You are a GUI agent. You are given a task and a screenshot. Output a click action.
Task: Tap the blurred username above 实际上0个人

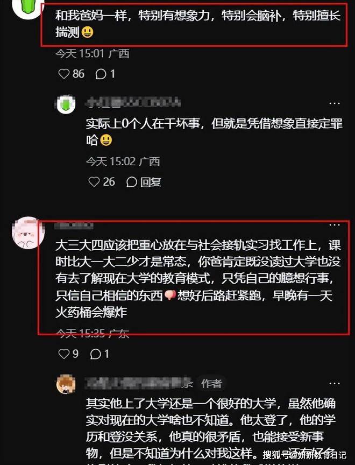click(133, 103)
